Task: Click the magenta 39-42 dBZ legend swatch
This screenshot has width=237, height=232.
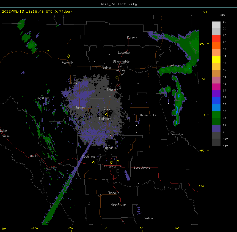Action: [x=216, y=87]
